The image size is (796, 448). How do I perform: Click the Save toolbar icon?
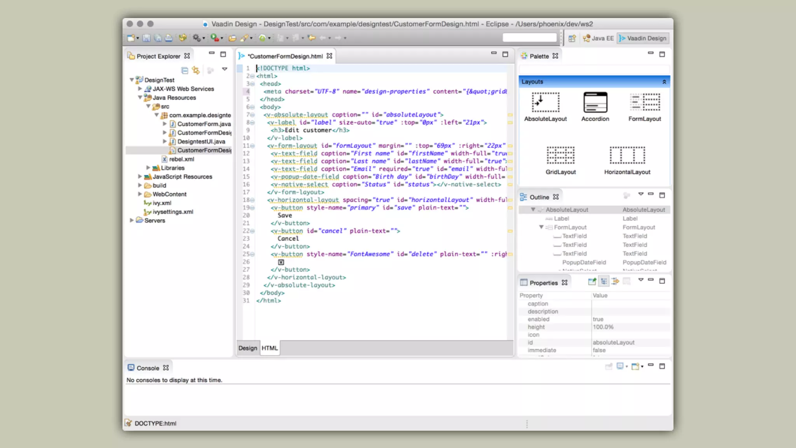[147, 38]
